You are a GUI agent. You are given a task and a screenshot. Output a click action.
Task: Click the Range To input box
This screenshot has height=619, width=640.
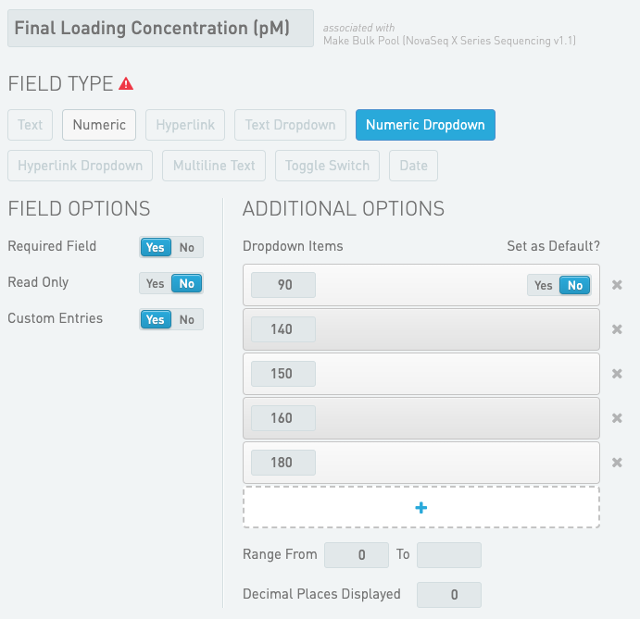tap(449, 555)
